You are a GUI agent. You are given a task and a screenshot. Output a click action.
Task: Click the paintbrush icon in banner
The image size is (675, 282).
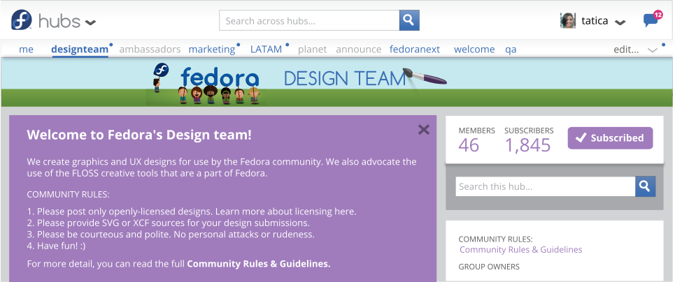[425, 77]
